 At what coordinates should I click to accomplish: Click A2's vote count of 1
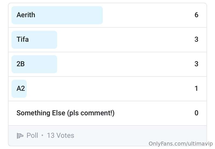196,88
